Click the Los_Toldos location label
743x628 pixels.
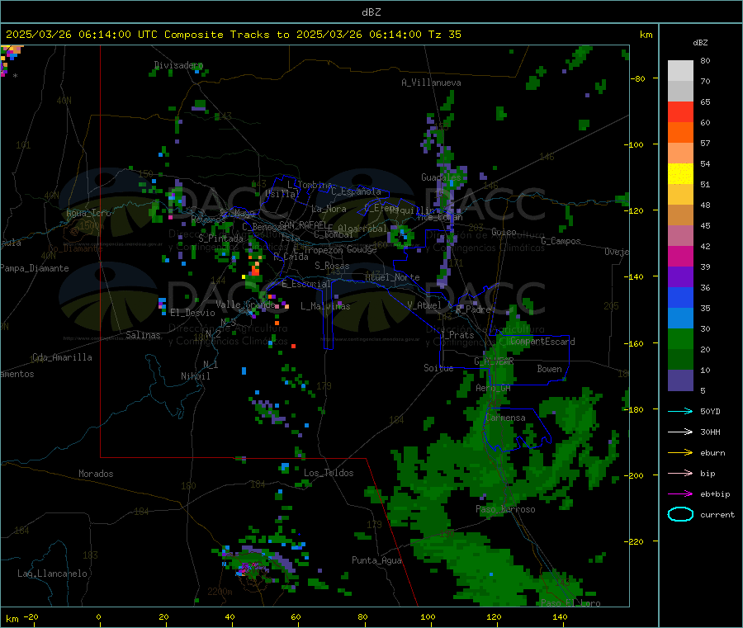pos(329,473)
